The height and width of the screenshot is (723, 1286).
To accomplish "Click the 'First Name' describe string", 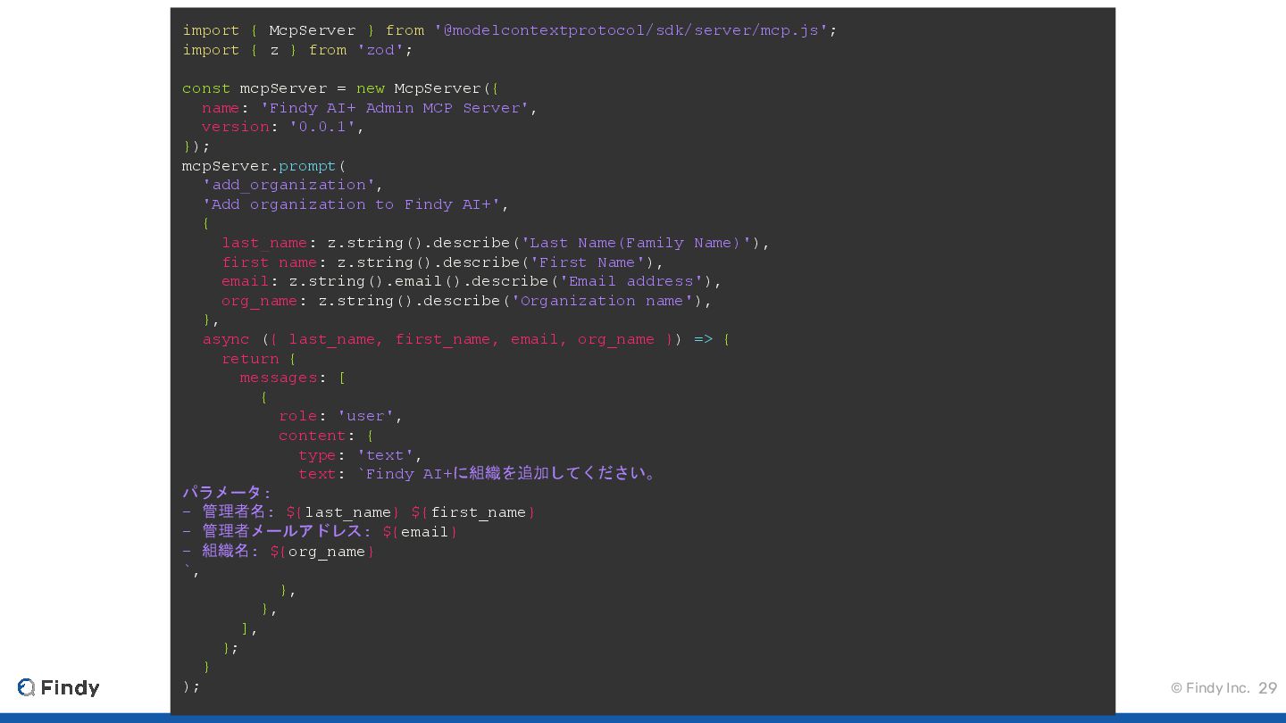I will coord(588,262).
